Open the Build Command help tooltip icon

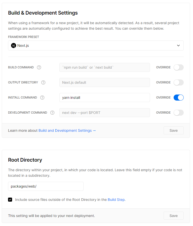[x=39, y=67]
